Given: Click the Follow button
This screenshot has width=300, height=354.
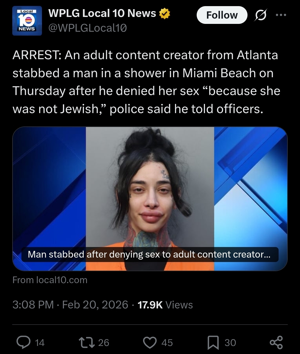Looking at the screenshot, I should click(x=222, y=15).
